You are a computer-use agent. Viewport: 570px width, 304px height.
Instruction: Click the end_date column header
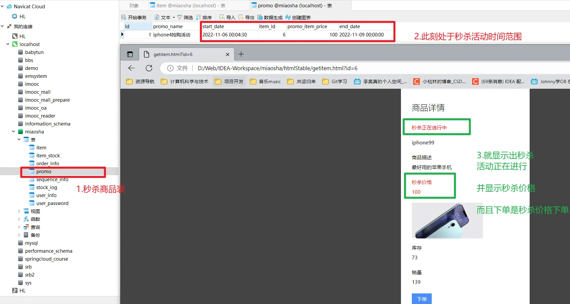366,26
